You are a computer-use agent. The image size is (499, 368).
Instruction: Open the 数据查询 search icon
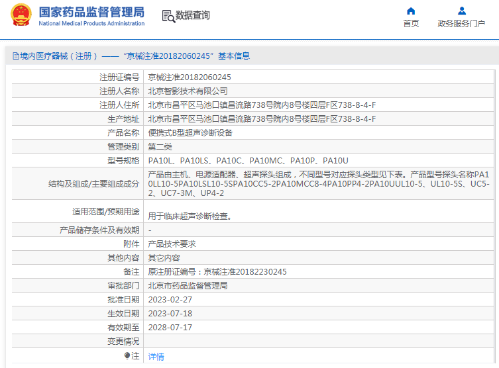(x=168, y=16)
